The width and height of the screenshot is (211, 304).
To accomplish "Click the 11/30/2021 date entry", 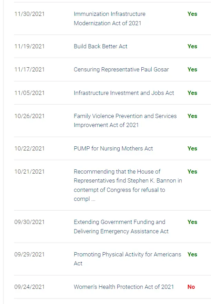I will click(30, 14).
